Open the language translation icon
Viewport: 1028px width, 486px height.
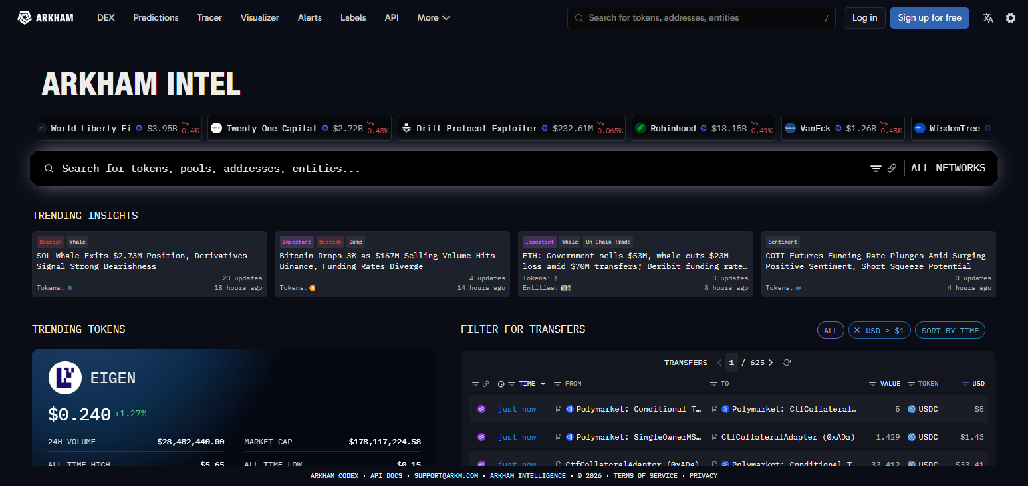pyautogui.click(x=988, y=18)
